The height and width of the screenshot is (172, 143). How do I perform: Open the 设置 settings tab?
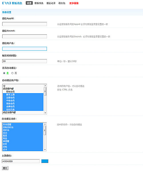29,3
